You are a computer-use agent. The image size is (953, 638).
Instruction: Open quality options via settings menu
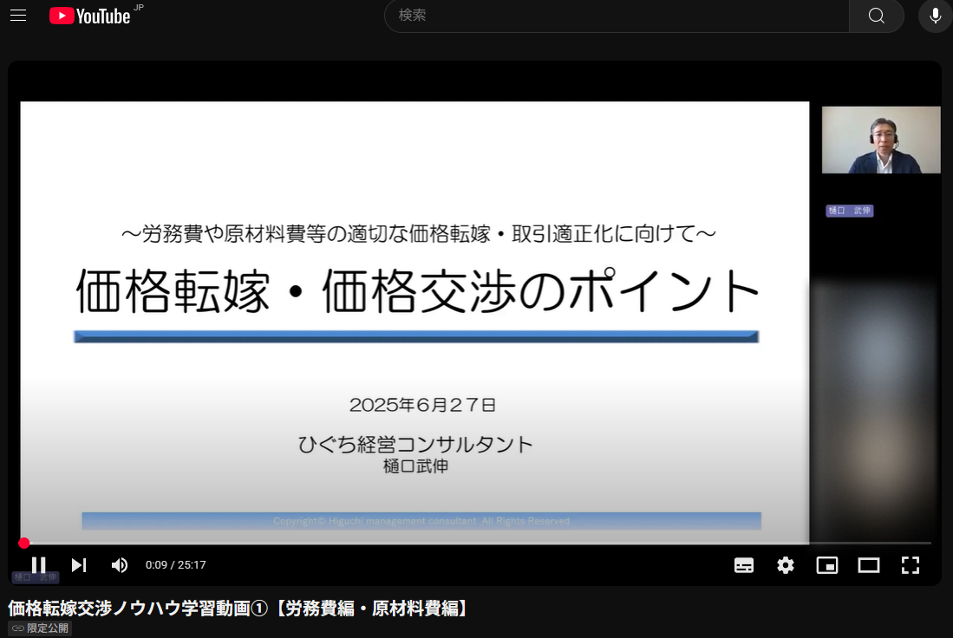click(x=786, y=564)
